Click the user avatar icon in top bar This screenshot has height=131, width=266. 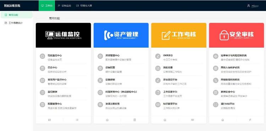click(249, 6)
